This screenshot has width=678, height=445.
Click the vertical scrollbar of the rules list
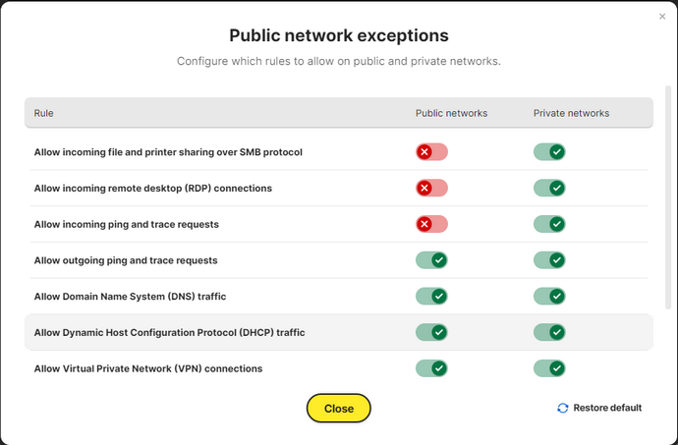(667, 197)
